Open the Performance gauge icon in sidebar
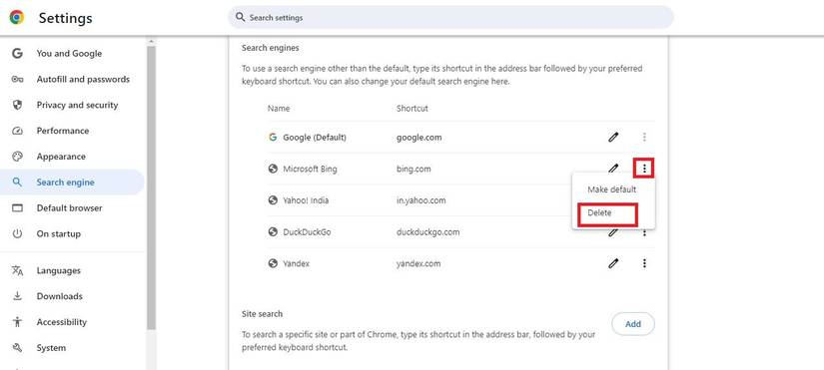The height and width of the screenshot is (370, 824). tap(17, 131)
